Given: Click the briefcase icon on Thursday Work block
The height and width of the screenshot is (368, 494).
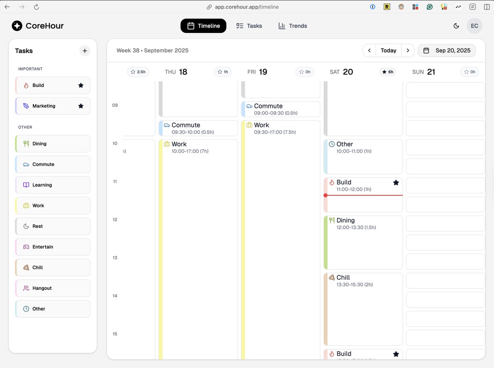Looking at the screenshot, I should click(167, 144).
